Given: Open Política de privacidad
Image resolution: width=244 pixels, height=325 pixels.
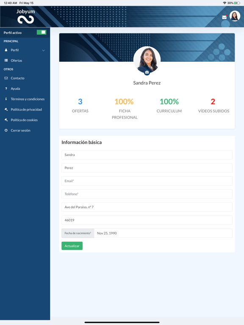Looking at the screenshot, I should click(x=26, y=110).
